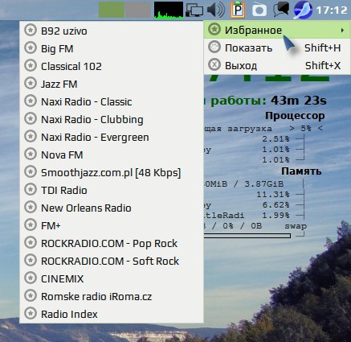Viewport: 351px width, 342px height.
Task: Play New Orleans Radio
Action: click(x=112, y=208)
